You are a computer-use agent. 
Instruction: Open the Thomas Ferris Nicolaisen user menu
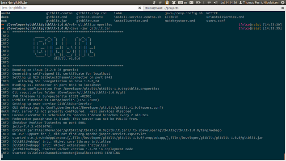click(259, 2)
